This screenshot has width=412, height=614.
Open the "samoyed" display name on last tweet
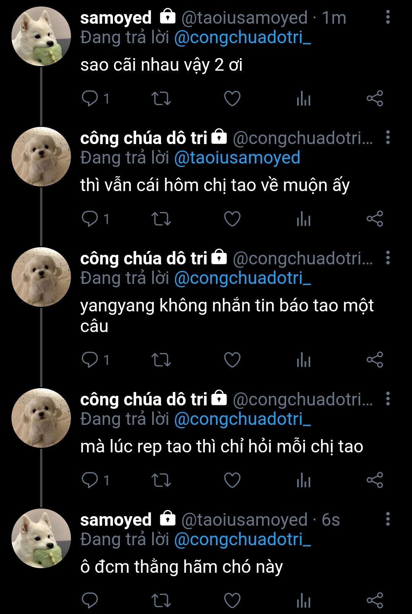pos(116,520)
